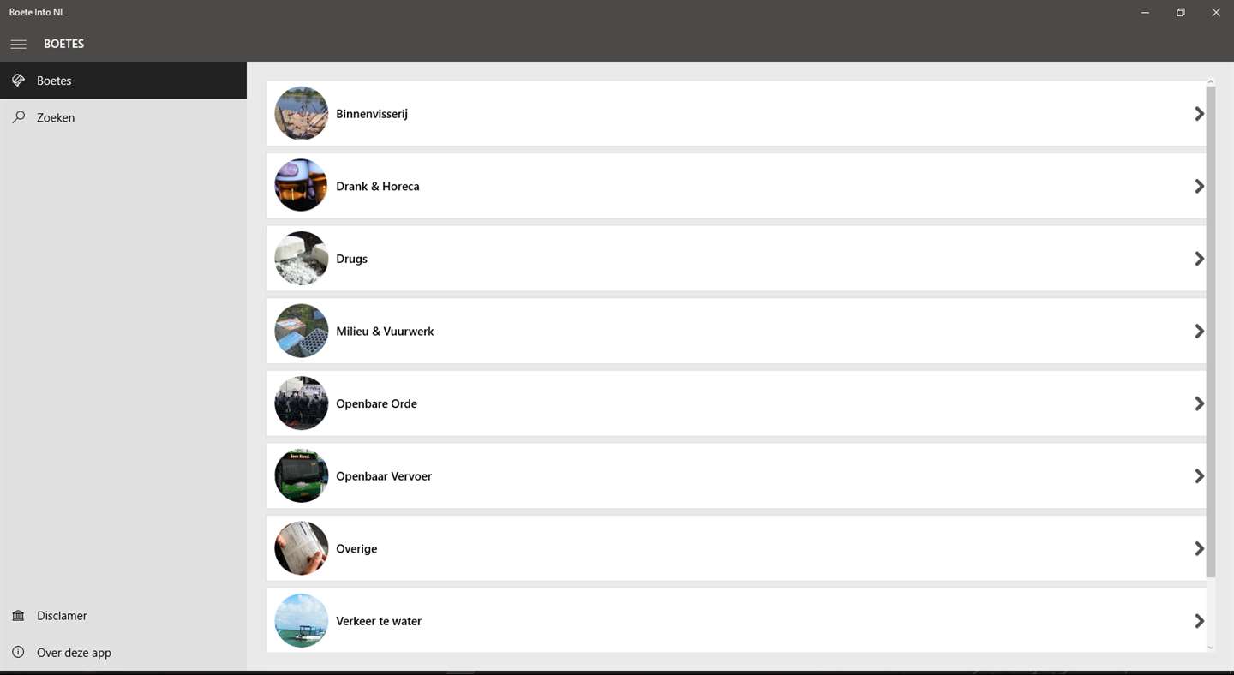Open the Binnenvisserij category label

click(x=372, y=114)
